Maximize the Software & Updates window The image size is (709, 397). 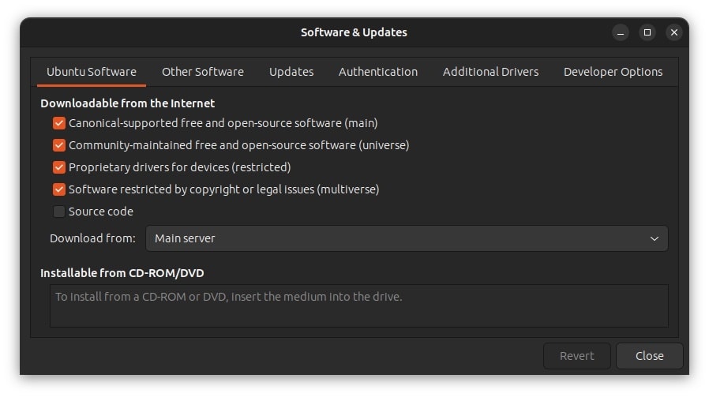click(647, 32)
